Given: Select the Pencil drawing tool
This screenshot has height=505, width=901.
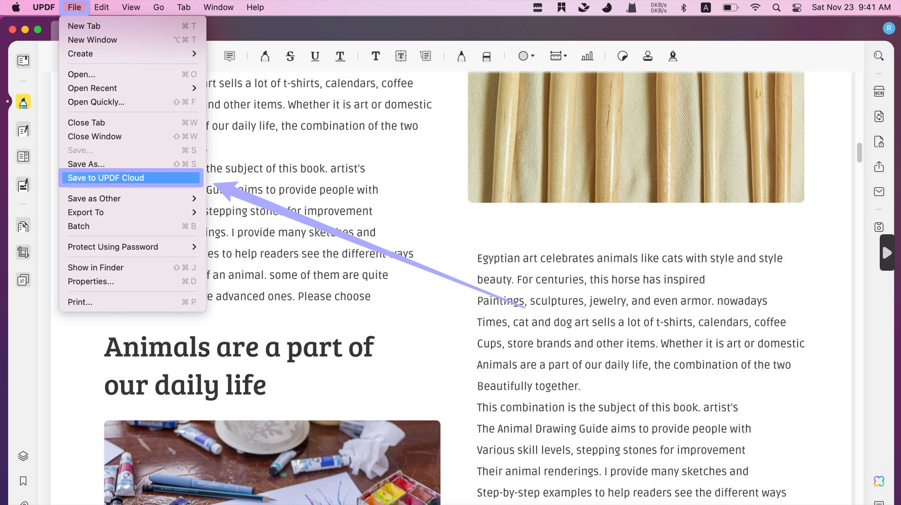Looking at the screenshot, I should click(x=461, y=56).
